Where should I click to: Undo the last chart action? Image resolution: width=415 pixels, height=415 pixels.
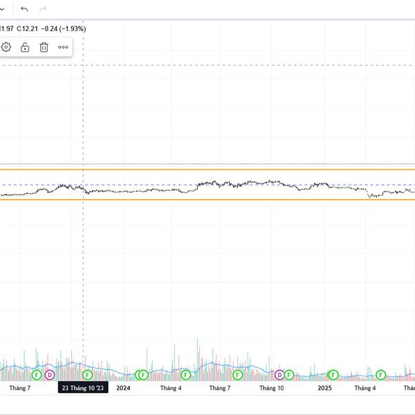coord(24,9)
